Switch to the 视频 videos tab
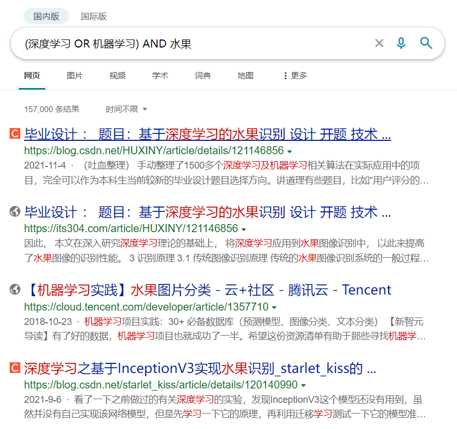Image resolution: width=457 pixels, height=429 pixels. (117, 76)
